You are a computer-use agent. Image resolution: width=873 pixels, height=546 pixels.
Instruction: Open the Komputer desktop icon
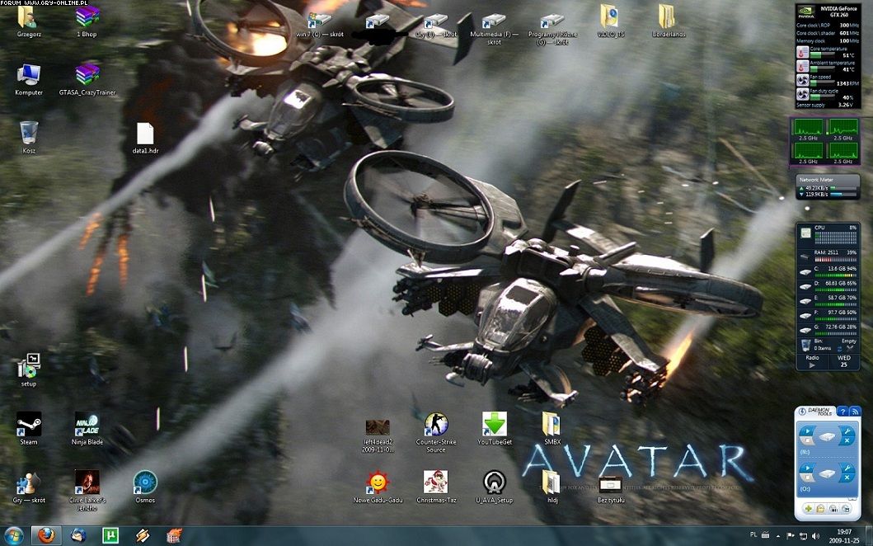[28, 79]
